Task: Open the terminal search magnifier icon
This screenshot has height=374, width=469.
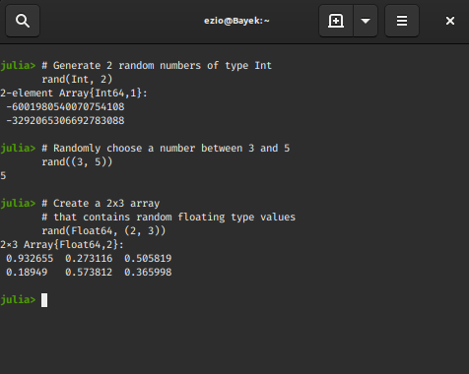Action: click(23, 21)
